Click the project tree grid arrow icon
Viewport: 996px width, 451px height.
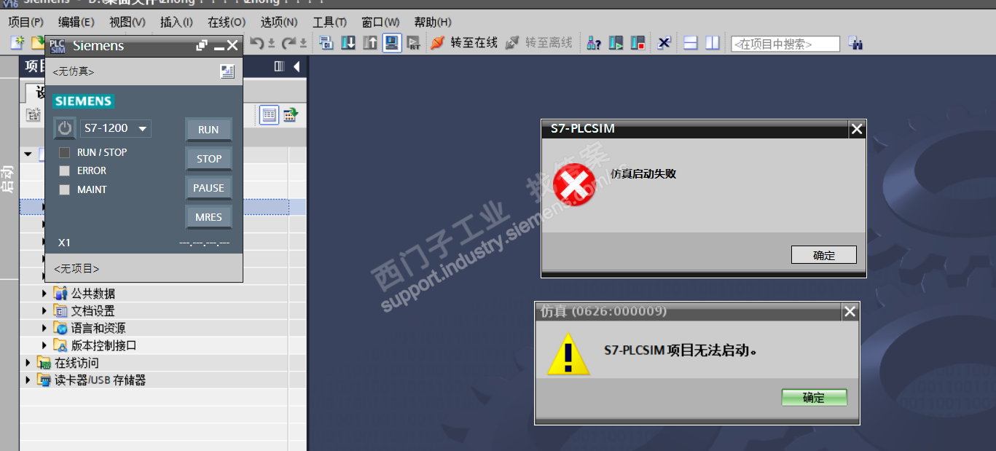coord(291,114)
